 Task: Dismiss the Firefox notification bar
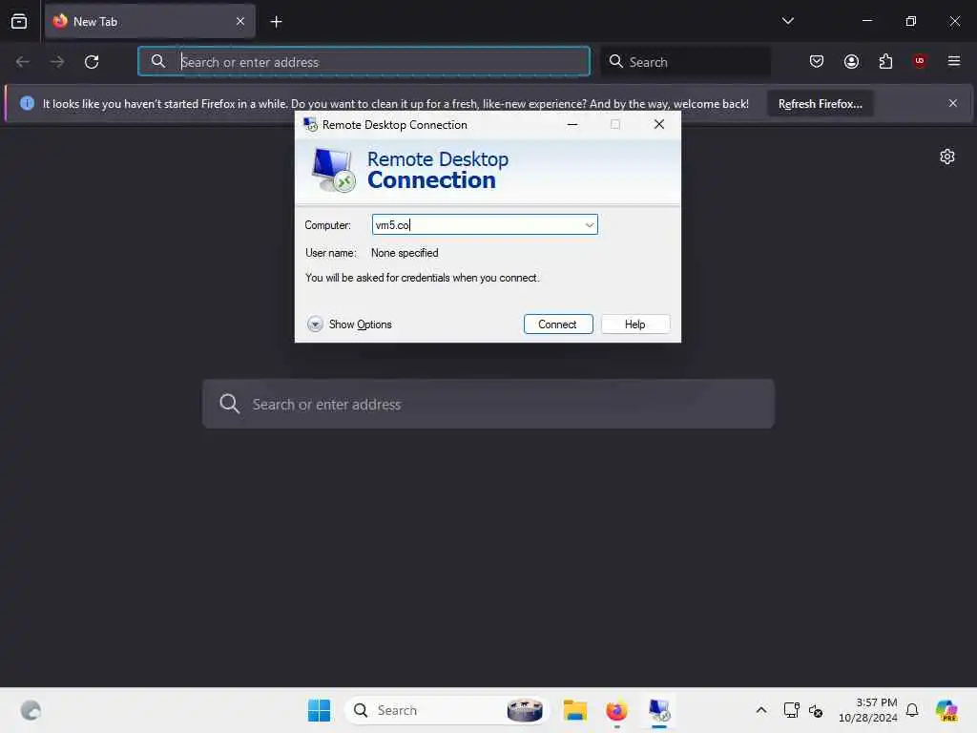point(953,103)
